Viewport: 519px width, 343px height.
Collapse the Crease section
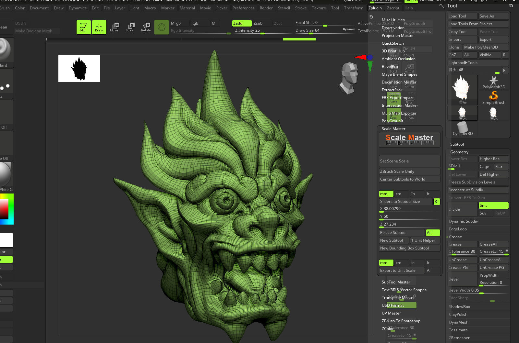[x=455, y=237]
